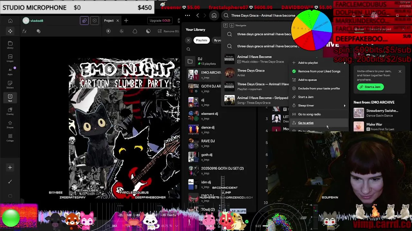Choose Start a Jam in context menu

click(319, 97)
